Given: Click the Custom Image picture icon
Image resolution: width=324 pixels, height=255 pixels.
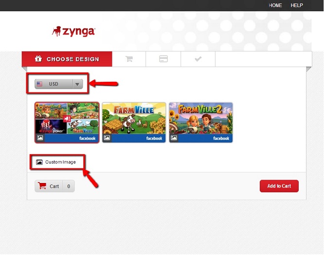Looking at the screenshot, I should (39, 162).
